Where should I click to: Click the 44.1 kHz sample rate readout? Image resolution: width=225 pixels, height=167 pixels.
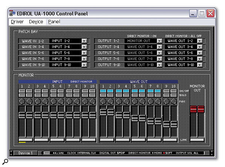click(x=58, y=153)
